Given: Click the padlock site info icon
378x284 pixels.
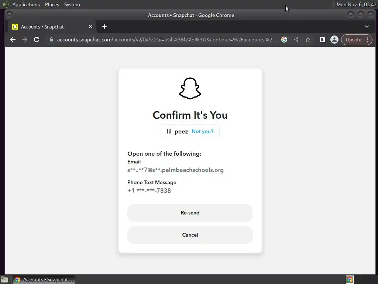Looking at the screenshot, I should [51, 40].
